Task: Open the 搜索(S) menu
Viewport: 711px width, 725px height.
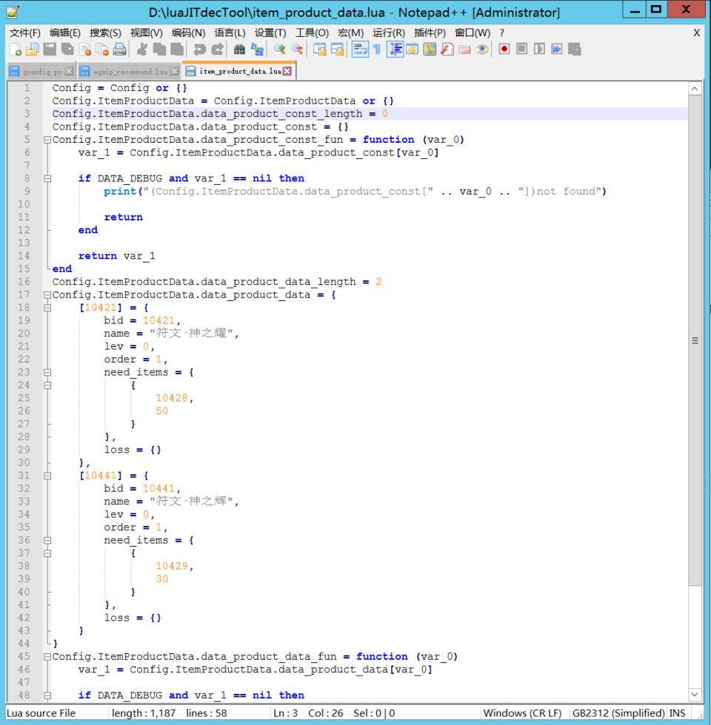Action: [105, 33]
